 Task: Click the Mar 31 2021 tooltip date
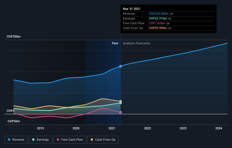coord(131,9)
